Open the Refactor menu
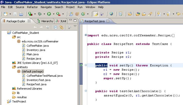The image size is (183, 105). (x=32, y=7)
